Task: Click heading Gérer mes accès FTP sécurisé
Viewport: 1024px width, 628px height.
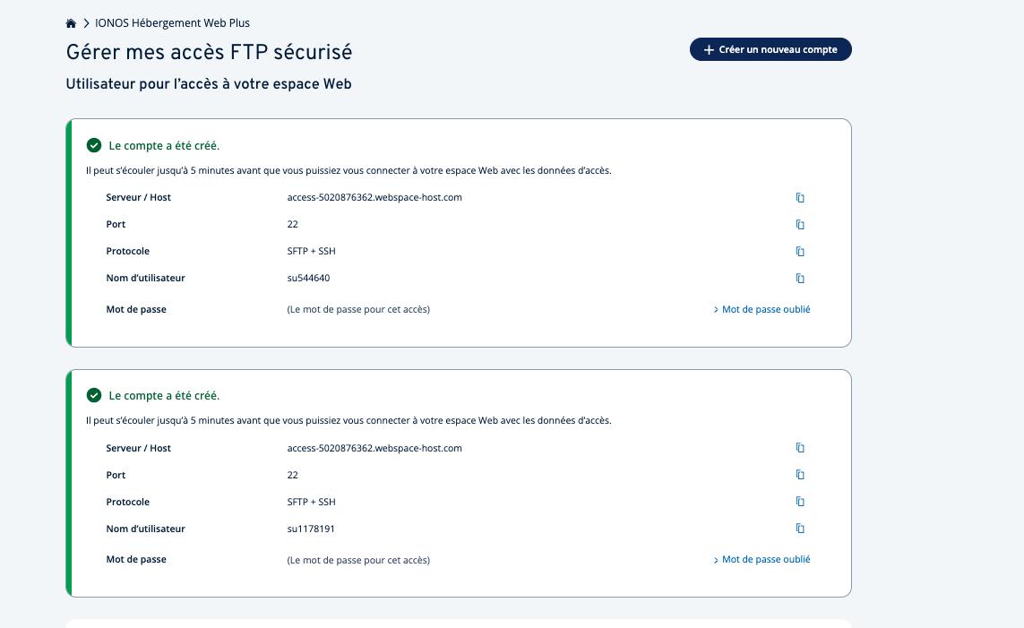Action: click(209, 52)
